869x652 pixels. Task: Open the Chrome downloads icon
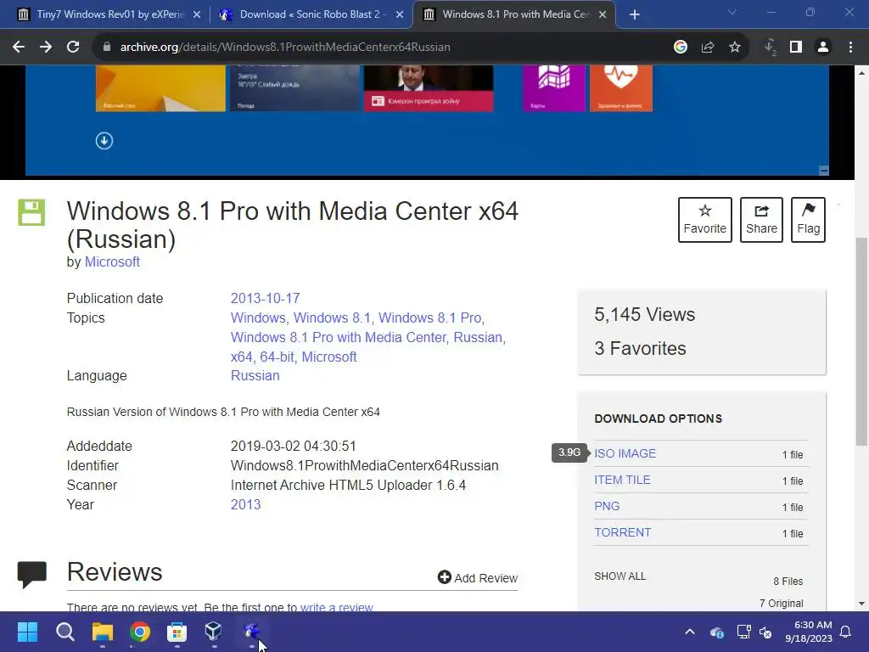[x=770, y=48]
